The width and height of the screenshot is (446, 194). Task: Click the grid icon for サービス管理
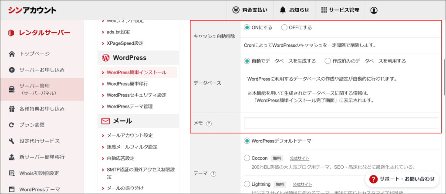pyautogui.click(x=324, y=10)
